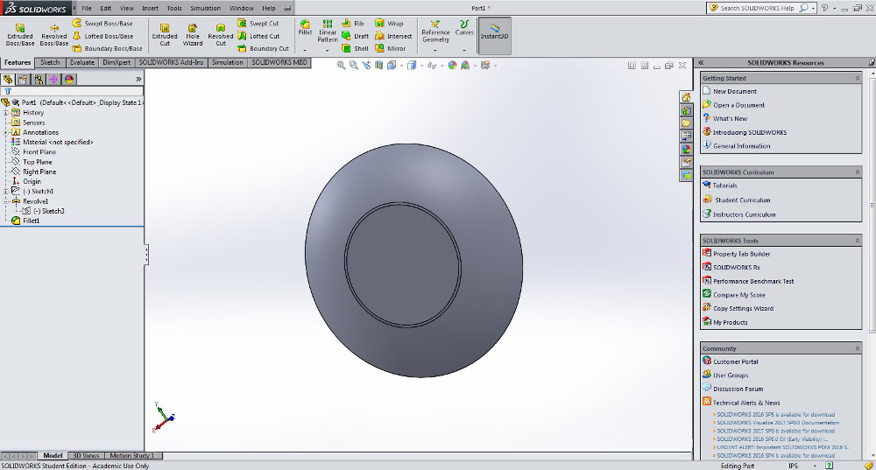Click the Zoom to Fit magnifier icon
The image size is (876, 470).
tap(341, 66)
